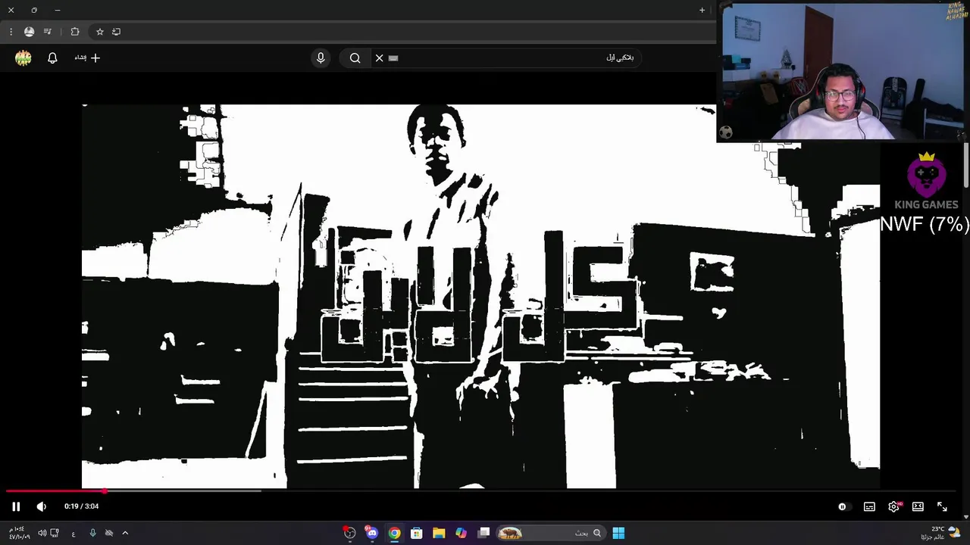Open the player settings gear
The image size is (970, 545).
(x=894, y=506)
